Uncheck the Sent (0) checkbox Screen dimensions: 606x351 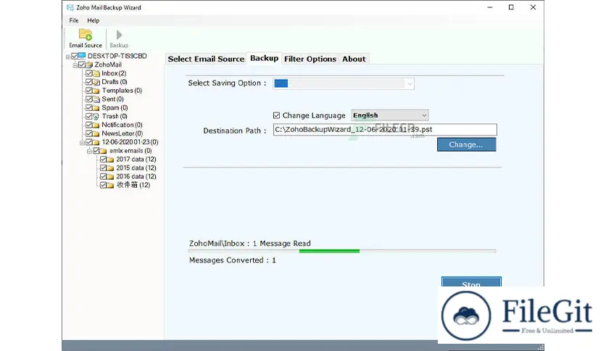click(89, 99)
